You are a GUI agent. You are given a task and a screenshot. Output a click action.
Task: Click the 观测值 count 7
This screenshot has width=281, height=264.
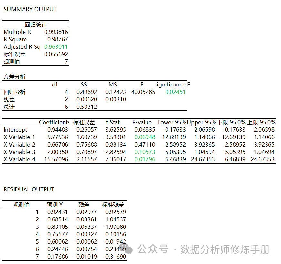[66, 62]
